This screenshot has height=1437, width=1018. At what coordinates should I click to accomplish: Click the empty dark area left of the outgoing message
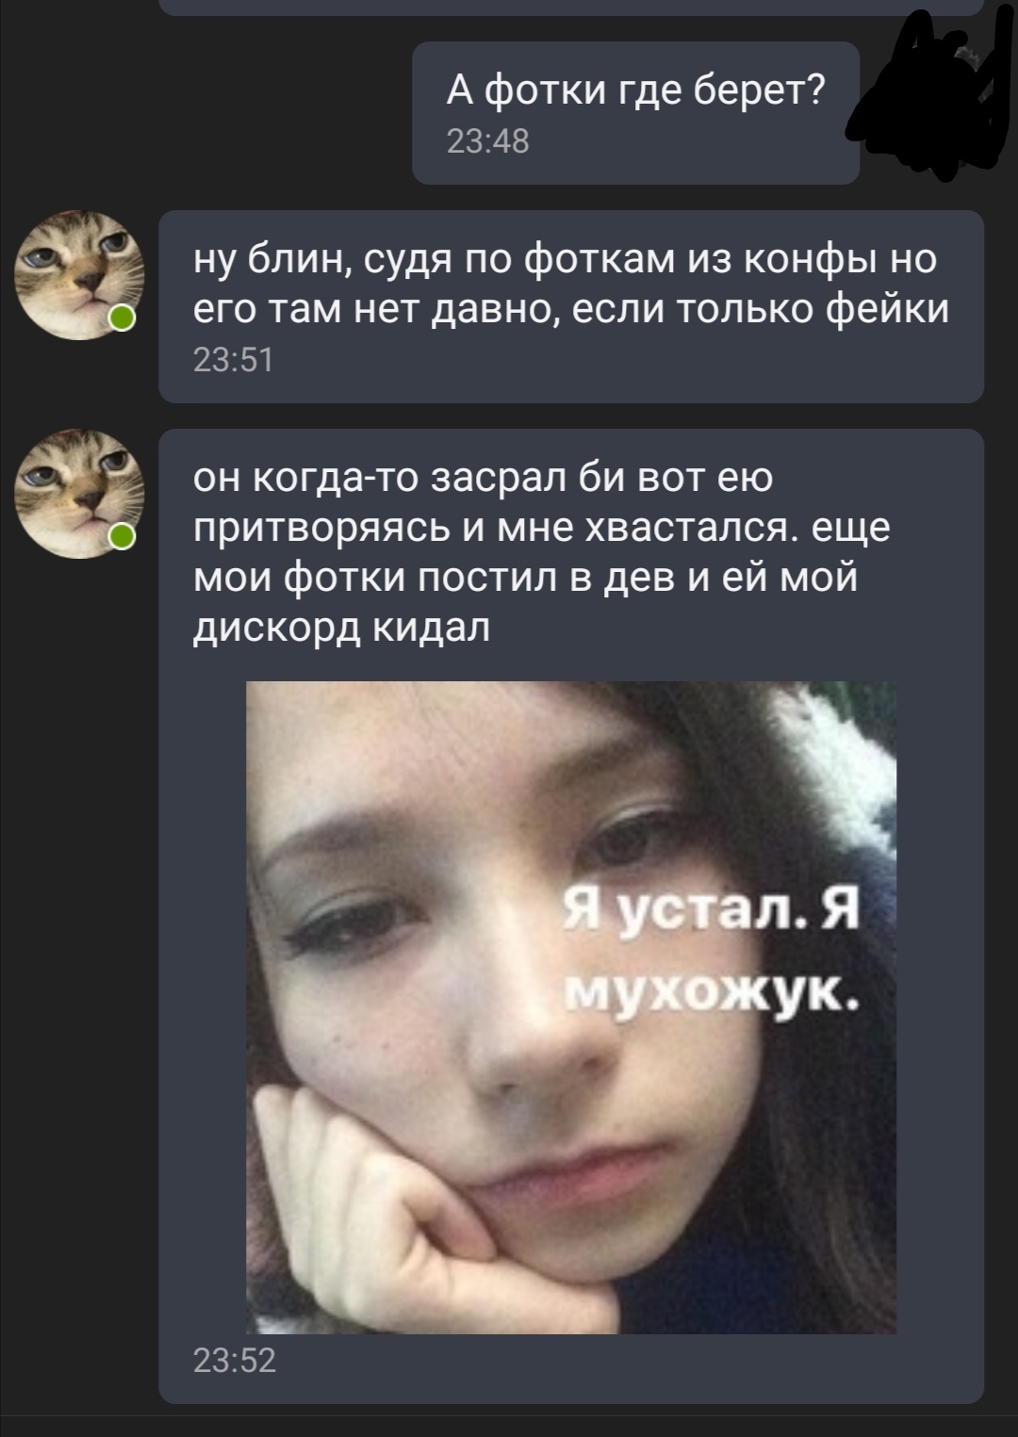205,112
